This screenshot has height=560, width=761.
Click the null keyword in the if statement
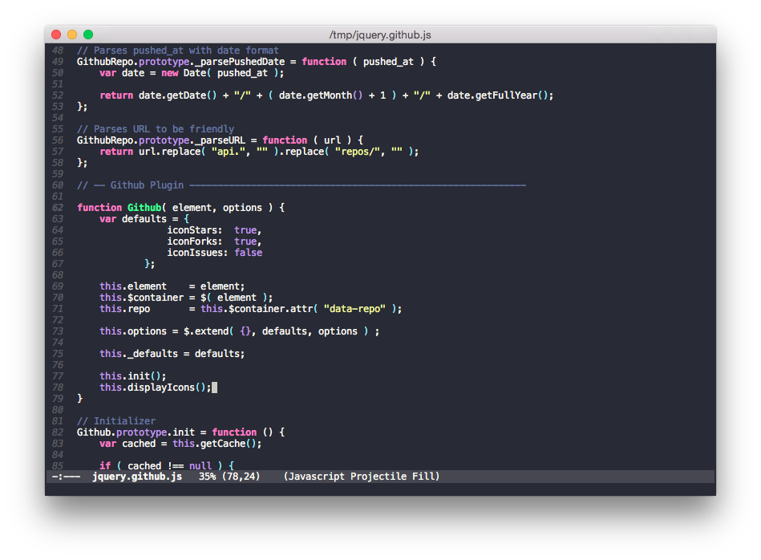200,465
